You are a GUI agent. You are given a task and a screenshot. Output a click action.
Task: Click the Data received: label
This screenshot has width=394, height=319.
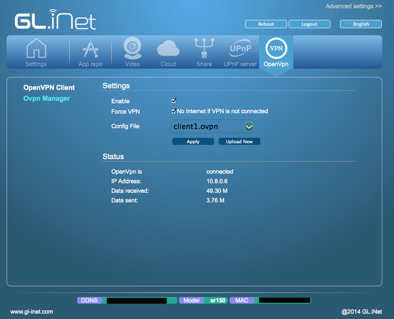pos(130,191)
